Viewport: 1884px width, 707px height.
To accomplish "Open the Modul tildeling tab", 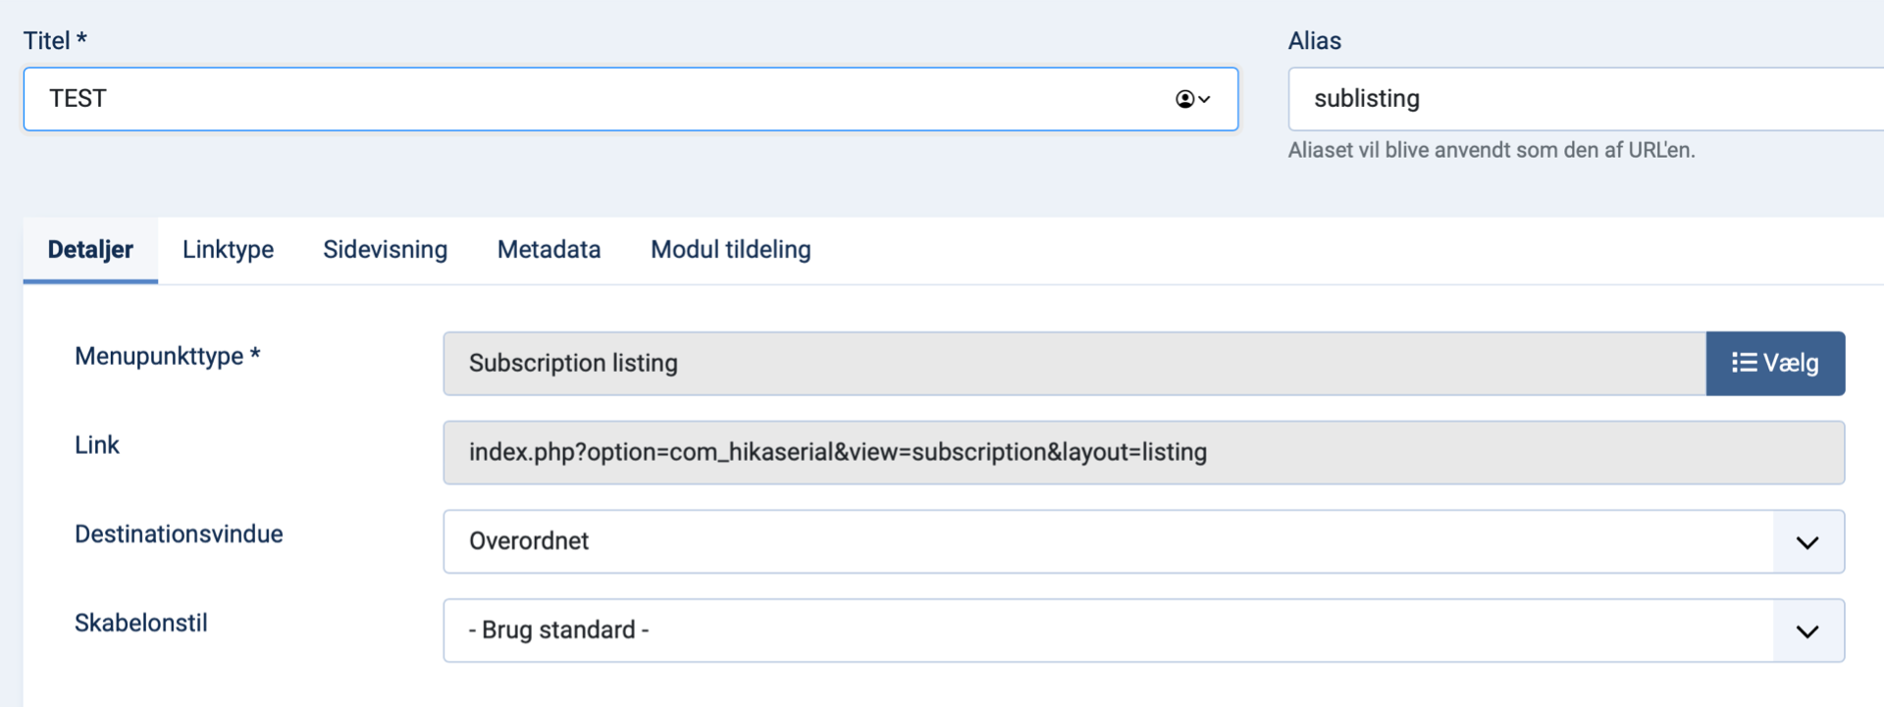I will pos(730,250).
